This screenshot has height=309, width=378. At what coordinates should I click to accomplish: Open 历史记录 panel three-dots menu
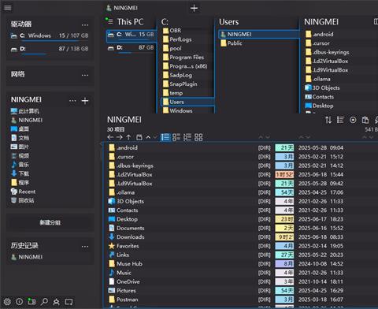[85, 247]
